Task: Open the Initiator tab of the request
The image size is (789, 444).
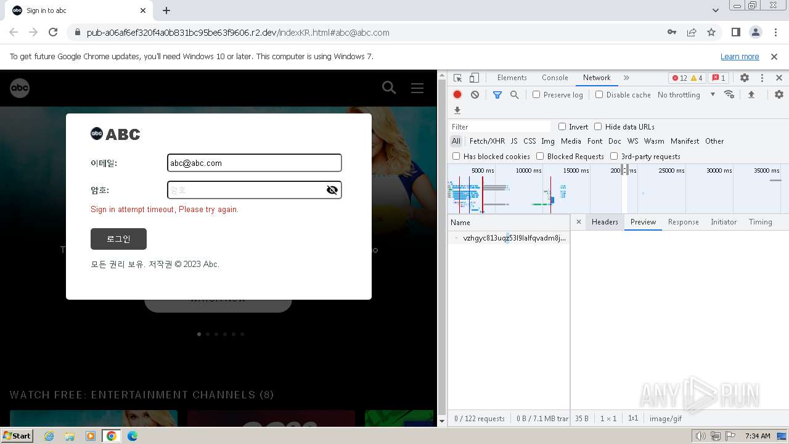Action: (724, 222)
